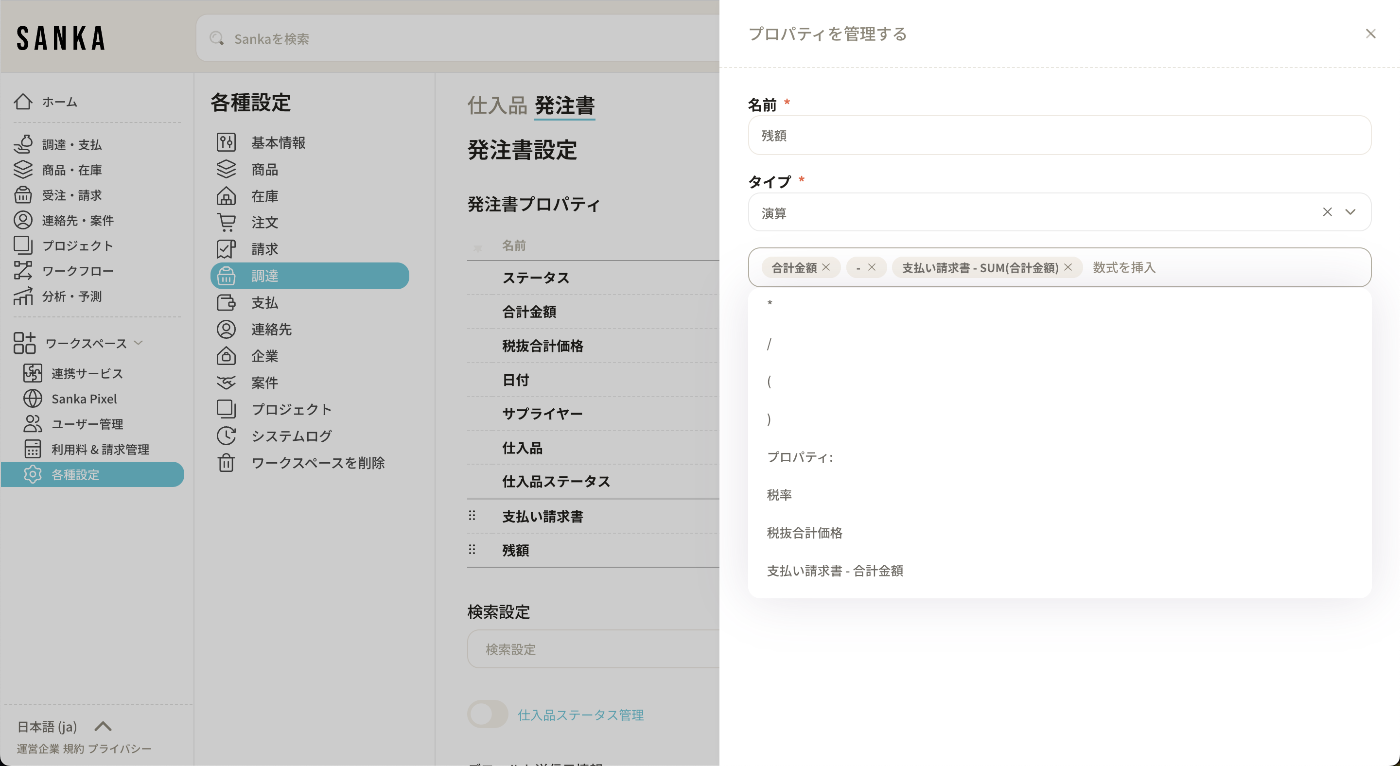The width and height of the screenshot is (1400, 766).
Task: Click the 支払 wallet icon in settings
Action: click(226, 303)
